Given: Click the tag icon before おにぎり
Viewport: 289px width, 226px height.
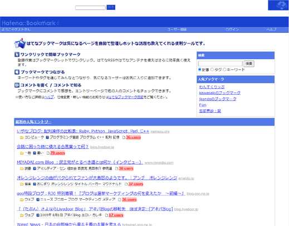Looking at the screenshot, I should pos(35,184).
